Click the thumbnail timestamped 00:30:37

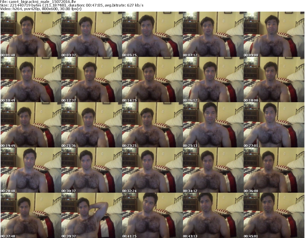[x=92, y=170]
